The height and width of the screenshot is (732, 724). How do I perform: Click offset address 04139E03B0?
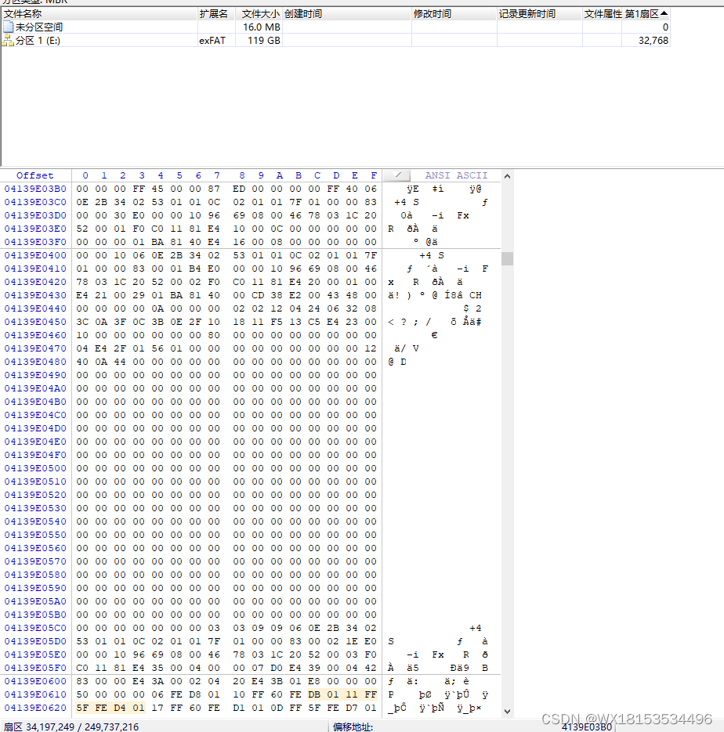[35, 189]
